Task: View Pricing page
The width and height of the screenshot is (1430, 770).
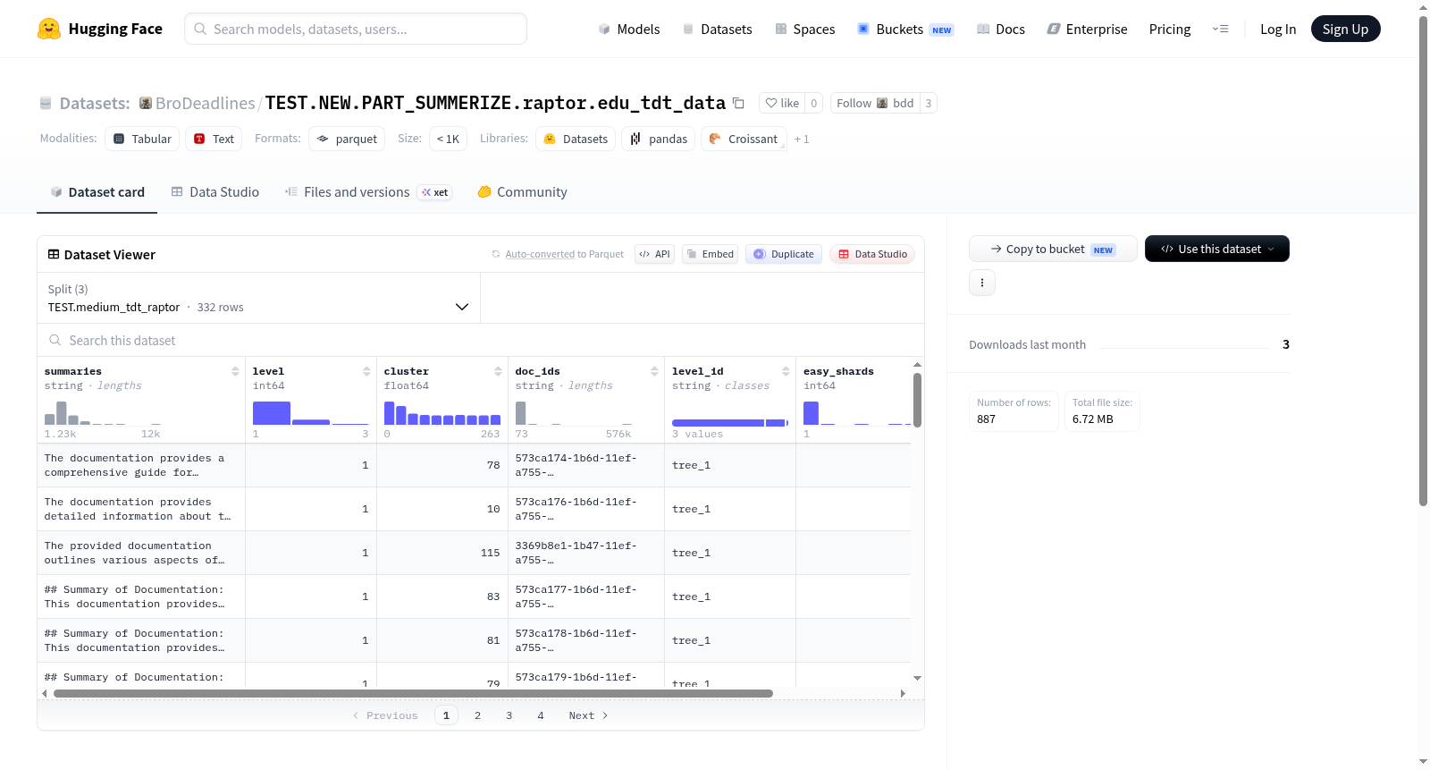Action: tap(1170, 29)
